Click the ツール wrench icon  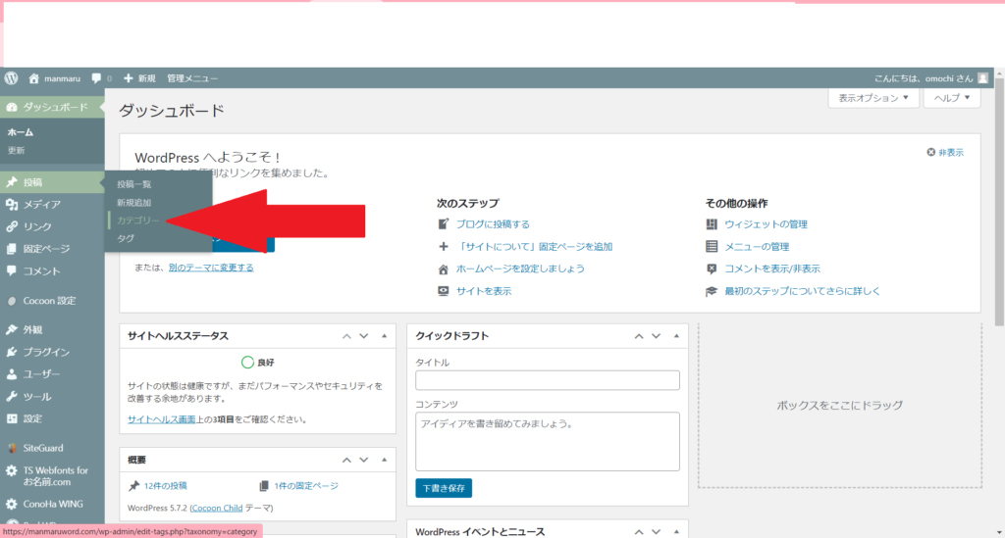click(x=12, y=397)
